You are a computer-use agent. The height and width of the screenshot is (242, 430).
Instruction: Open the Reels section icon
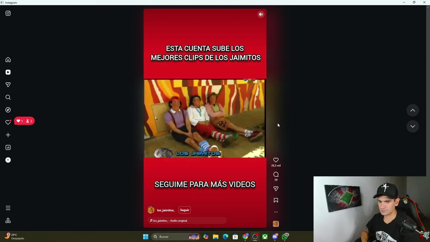click(x=8, y=72)
